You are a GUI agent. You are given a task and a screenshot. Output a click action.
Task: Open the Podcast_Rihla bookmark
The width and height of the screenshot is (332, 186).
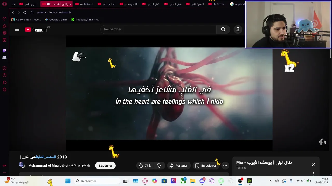pos(86,20)
